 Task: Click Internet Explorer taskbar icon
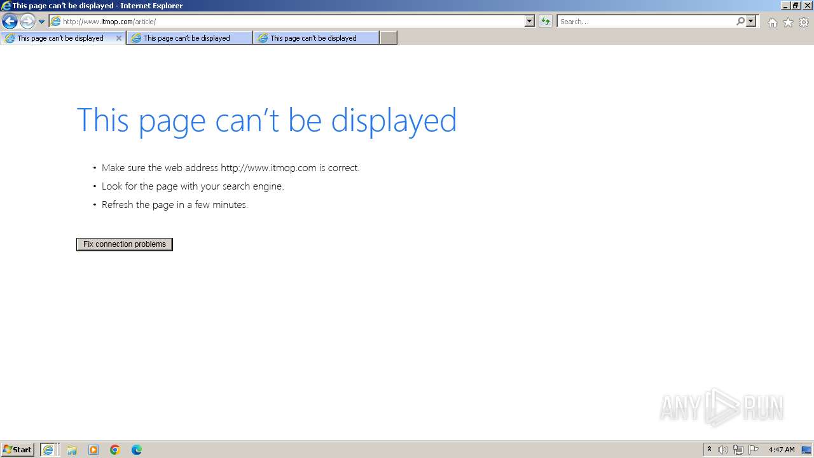pos(49,450)
